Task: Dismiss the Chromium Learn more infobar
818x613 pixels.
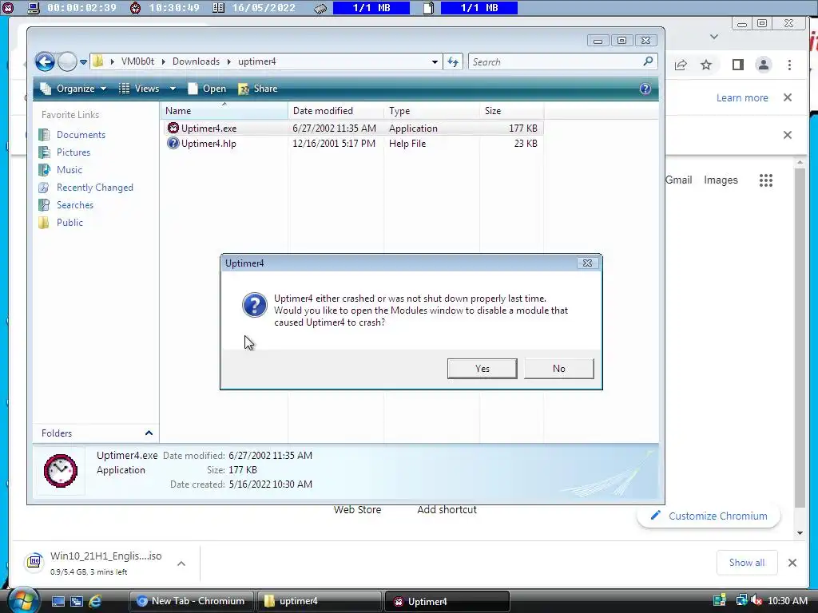Action: pyautogui.click(x=788, y=97)
